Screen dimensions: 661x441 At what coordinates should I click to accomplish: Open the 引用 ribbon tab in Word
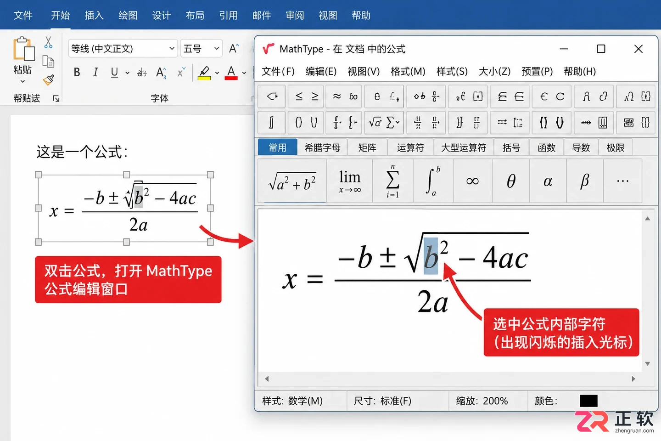point(228,15)
